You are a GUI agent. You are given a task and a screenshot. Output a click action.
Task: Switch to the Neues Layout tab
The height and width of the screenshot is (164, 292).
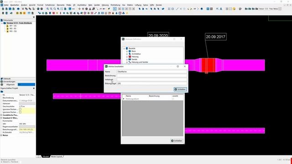pyautogui.click(x=56, y=157)
